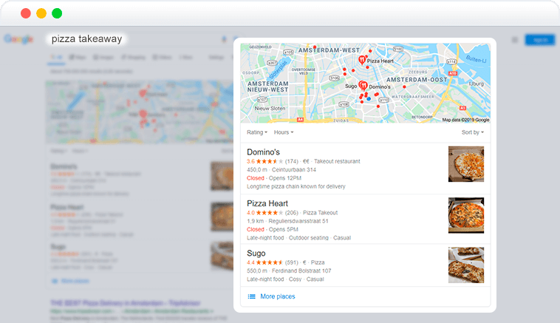560x323 pixels.
Task: Open the Rating filter dropdown
Action: click(x=257, y=132)
